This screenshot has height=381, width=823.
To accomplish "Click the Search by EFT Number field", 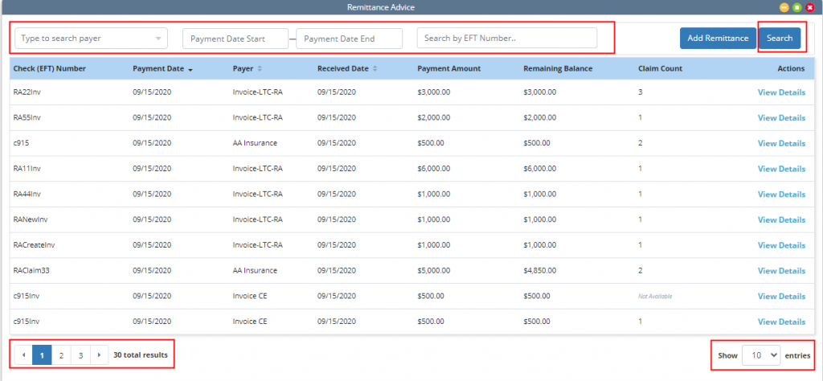I will pos(506,38).
